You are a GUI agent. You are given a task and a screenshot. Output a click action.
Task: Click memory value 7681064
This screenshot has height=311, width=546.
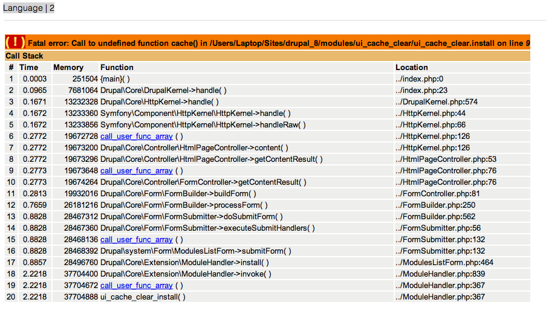point(83,91)
